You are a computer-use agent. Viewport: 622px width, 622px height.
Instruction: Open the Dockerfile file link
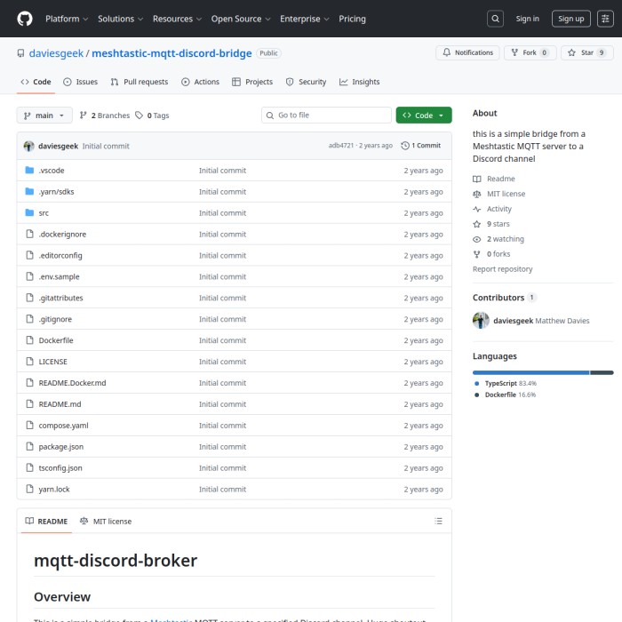(x=56, y=340)
